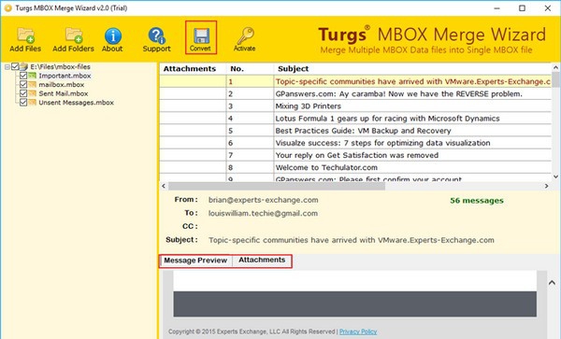Click the Important.mbox mail file icon
Viewport: 561px width, 339px height.
tap(32, 76)
